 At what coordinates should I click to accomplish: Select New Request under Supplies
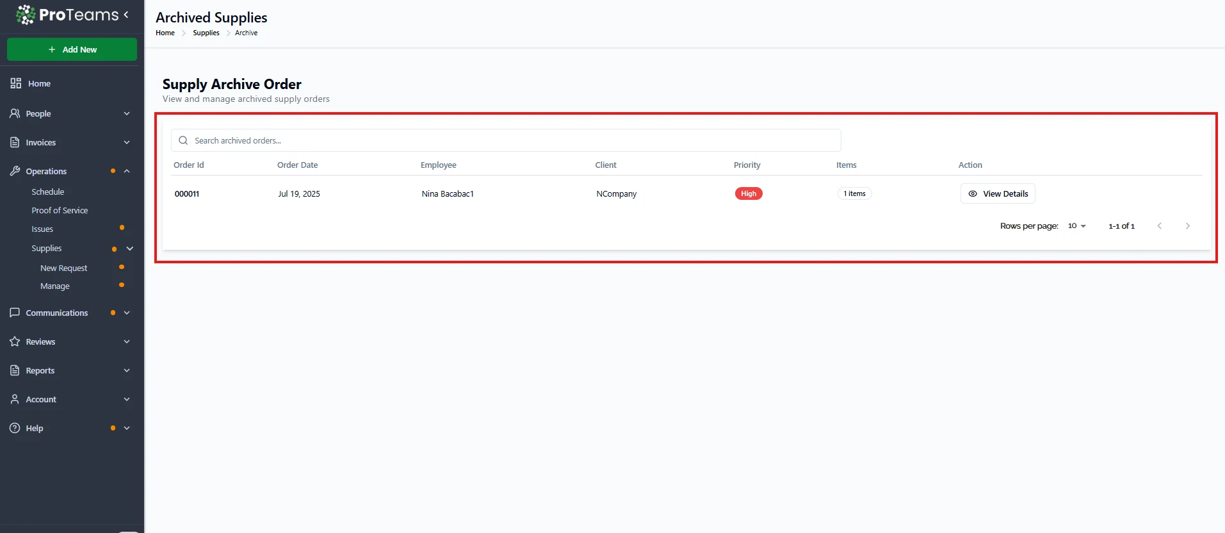tap(63, 268)
